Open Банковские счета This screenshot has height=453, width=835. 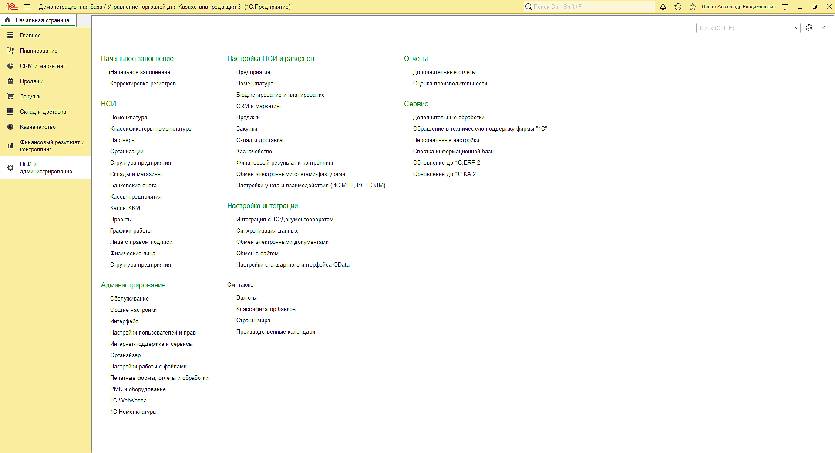(133, 185)
